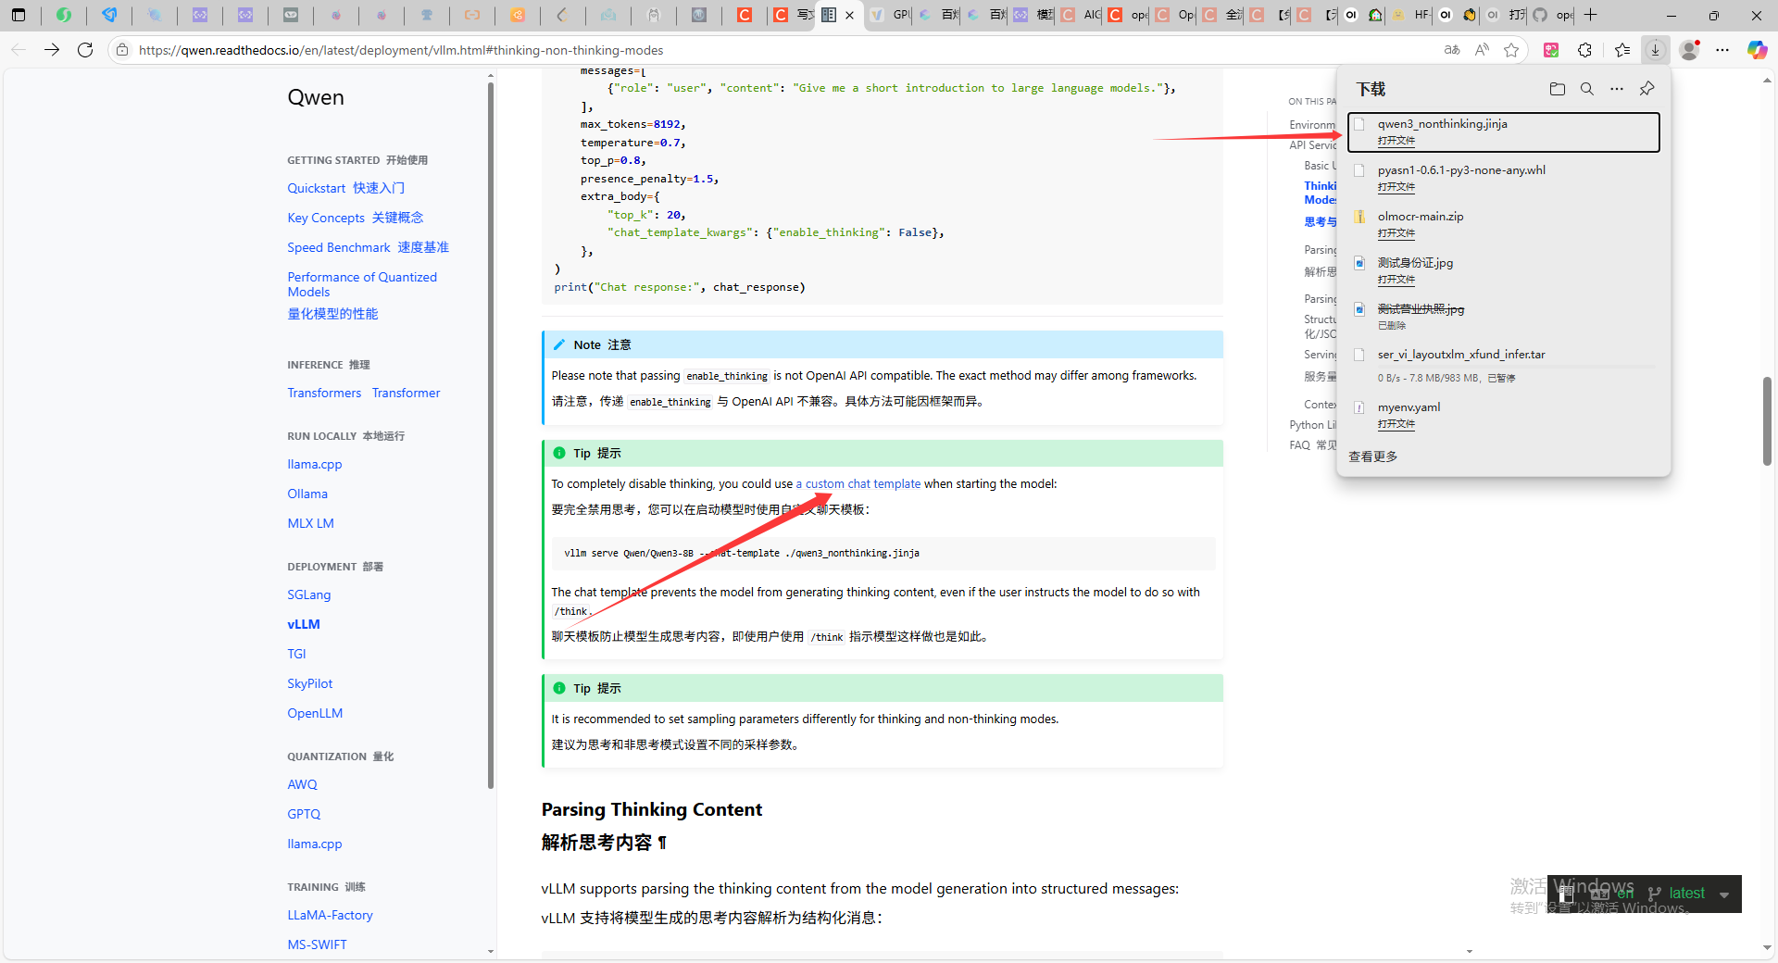Open file link under qwen3_nonthinking.jinja

click(1396, 141)
